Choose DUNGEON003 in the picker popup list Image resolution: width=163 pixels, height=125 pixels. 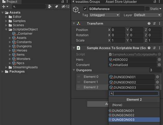click(x=134, y=120)
